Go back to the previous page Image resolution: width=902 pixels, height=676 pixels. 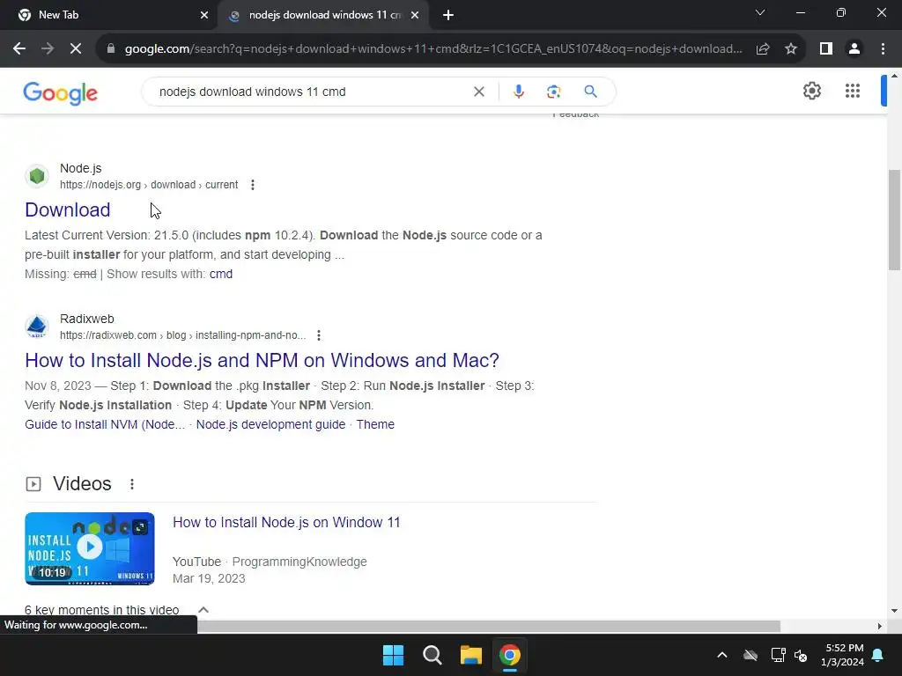click(x=19, y=49)
